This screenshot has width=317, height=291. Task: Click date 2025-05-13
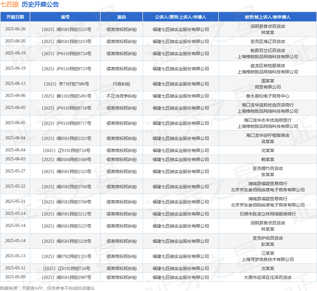point(15,256)
